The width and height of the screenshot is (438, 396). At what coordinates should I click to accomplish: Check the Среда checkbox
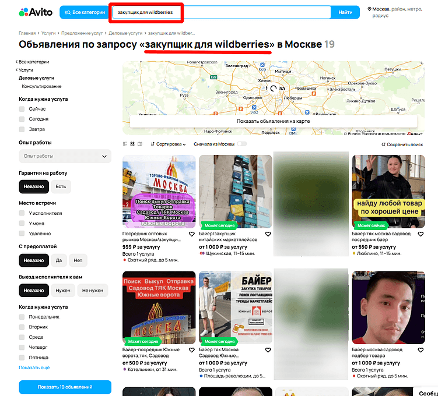22,337
